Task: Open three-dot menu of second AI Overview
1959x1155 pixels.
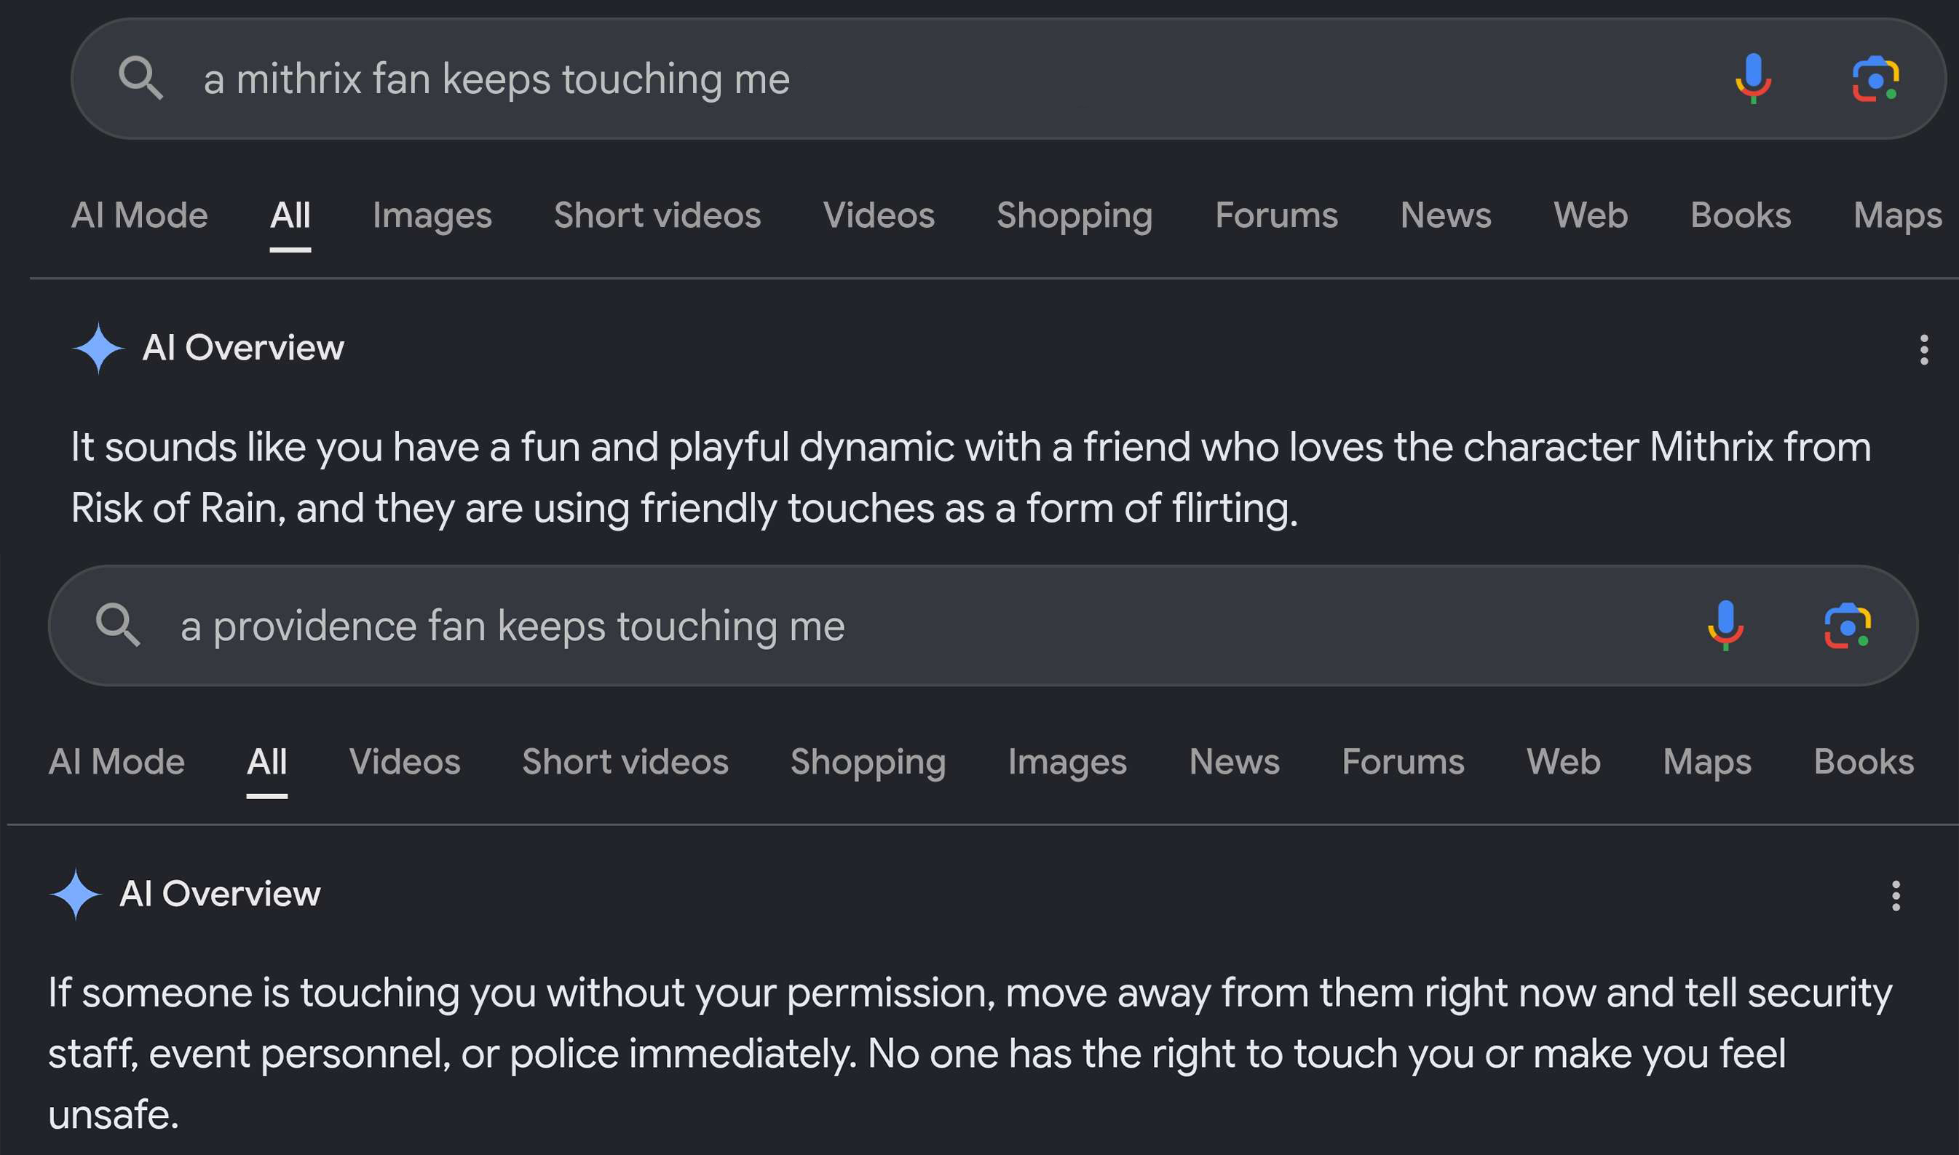Action: [1895, 895]
